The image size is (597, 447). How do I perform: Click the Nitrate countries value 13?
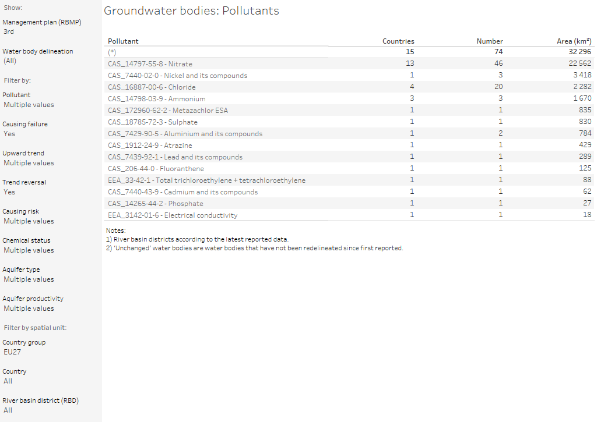[x=410, y=63]
